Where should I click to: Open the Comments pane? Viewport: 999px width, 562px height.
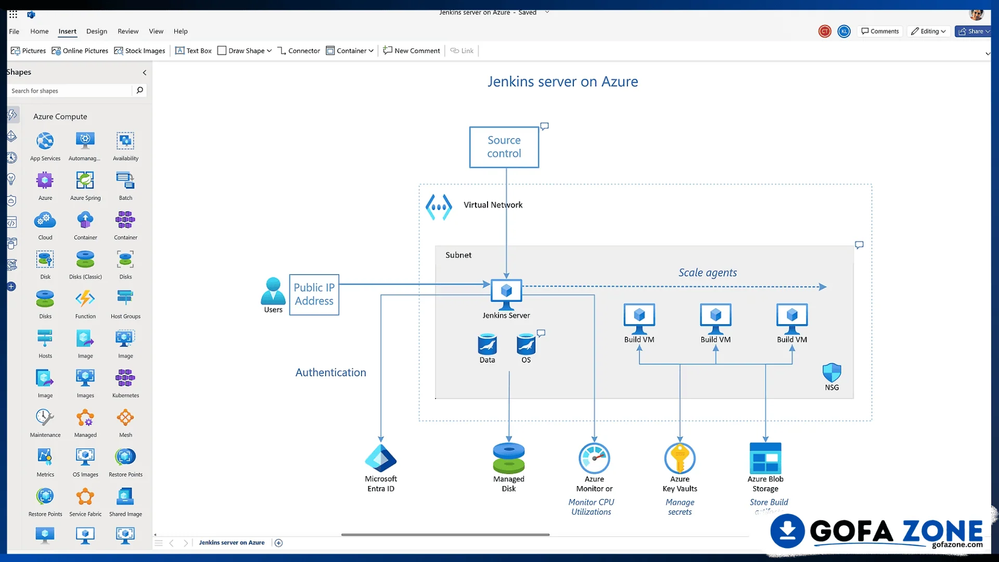point(880,31)
